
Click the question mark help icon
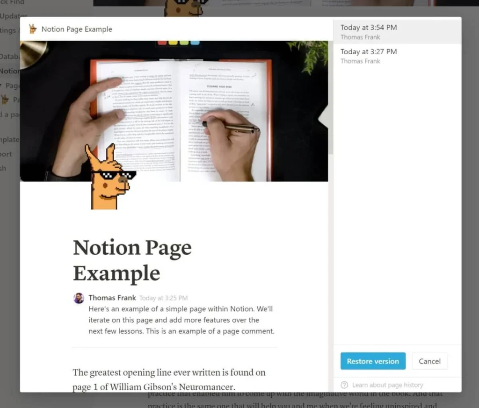pyautogui.click(x=344, y=385)
